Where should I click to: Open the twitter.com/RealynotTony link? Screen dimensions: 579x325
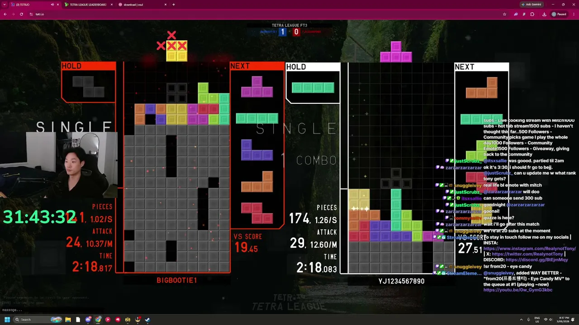click(527, 254)
